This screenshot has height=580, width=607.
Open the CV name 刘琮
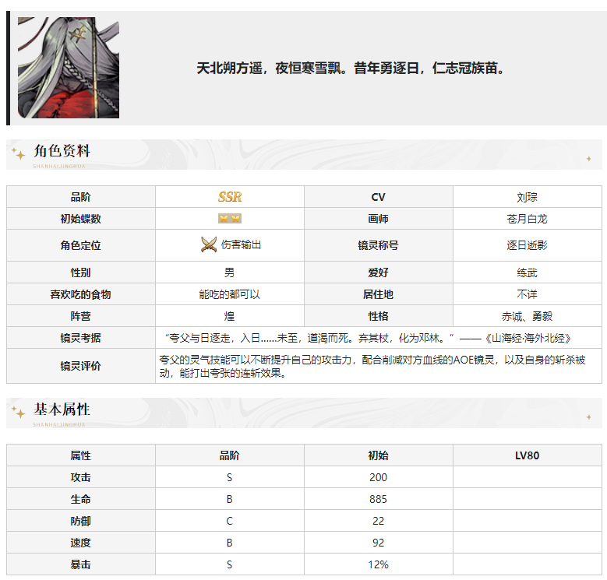tap(527, 197)
